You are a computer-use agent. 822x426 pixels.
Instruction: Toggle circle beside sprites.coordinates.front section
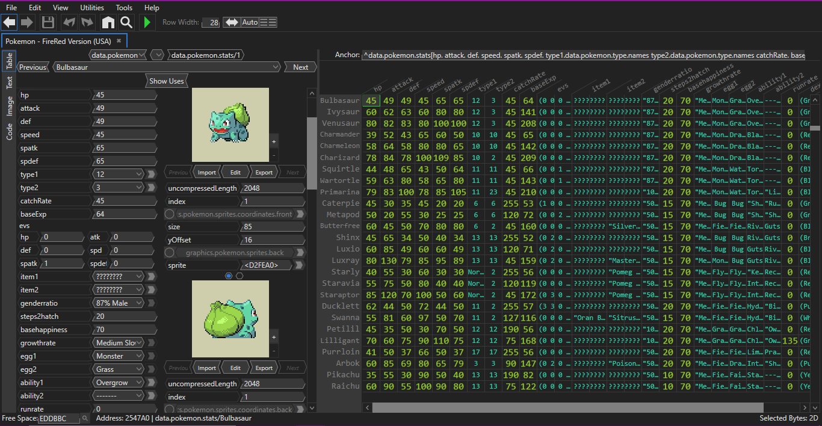pyautogui.click(x=170, y=214)
